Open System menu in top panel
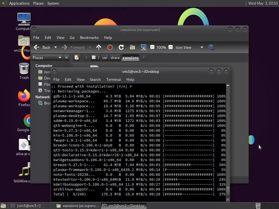Image resolution: width=279 pixels, height=209 pixels. pyautogui.click(x=53, y=3)
